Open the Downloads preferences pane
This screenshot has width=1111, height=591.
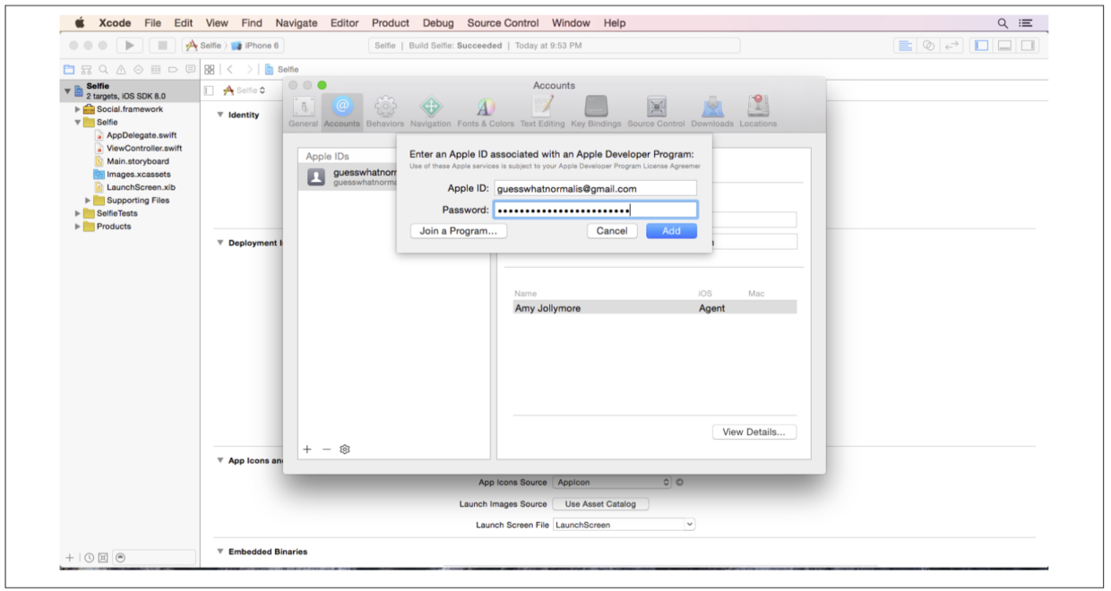pyautogui.click(x=712, y=111)
